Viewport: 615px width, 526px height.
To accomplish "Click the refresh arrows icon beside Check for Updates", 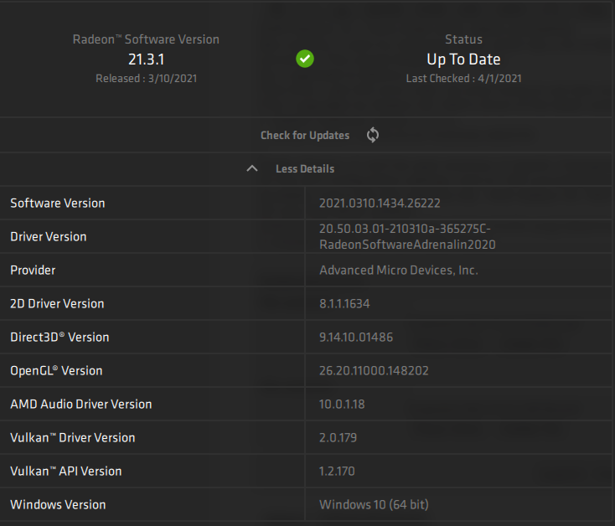I will pos(373,135).
